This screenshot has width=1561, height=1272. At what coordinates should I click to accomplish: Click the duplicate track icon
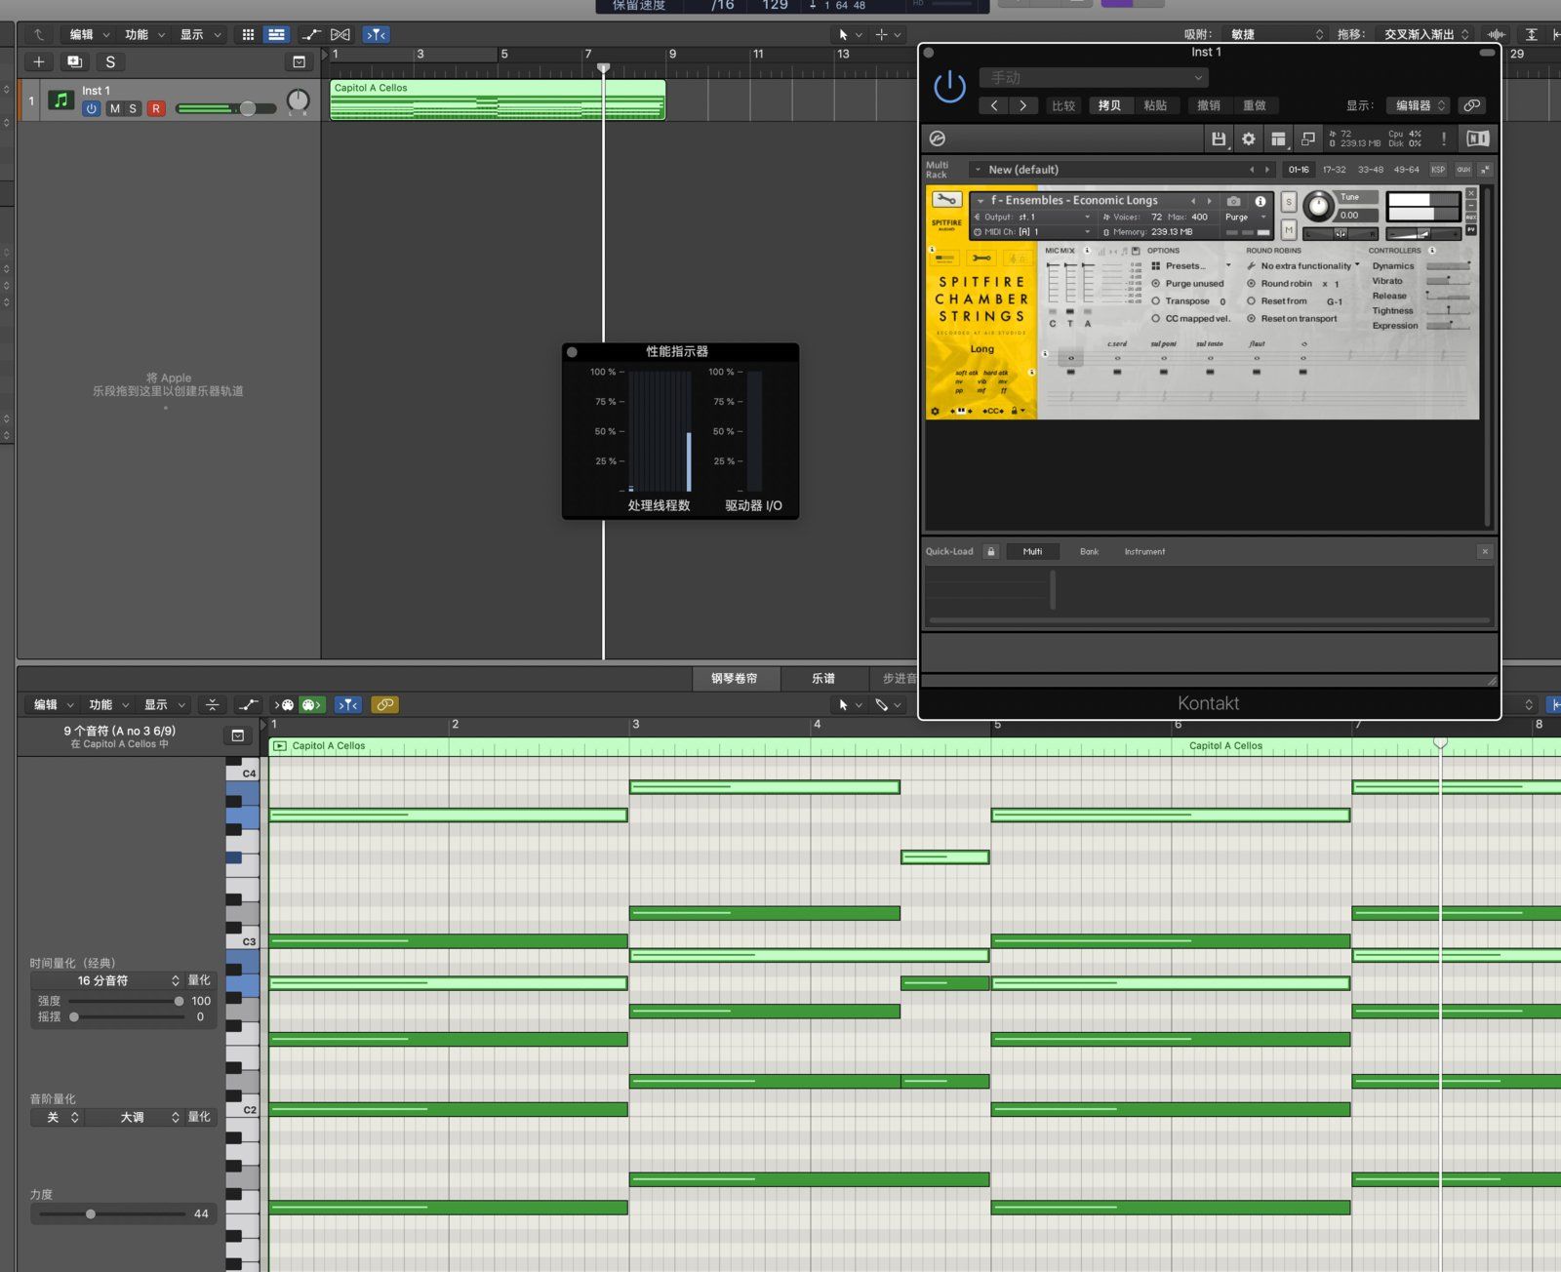point(74,61)
